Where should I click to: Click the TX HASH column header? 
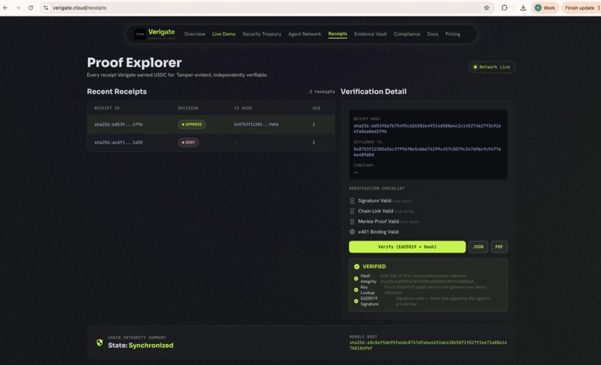tap(243, 109)
